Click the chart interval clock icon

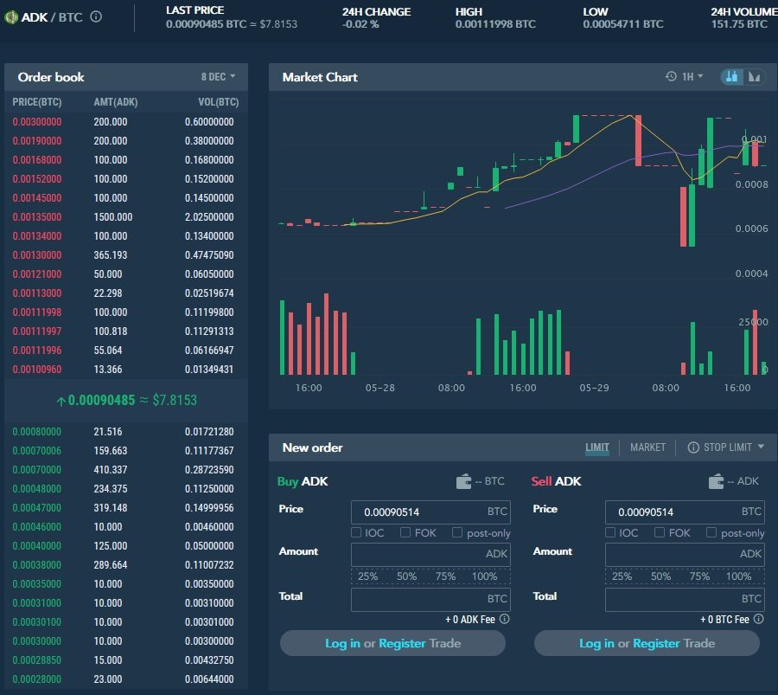pyautogui.click(x=671, y=76)
